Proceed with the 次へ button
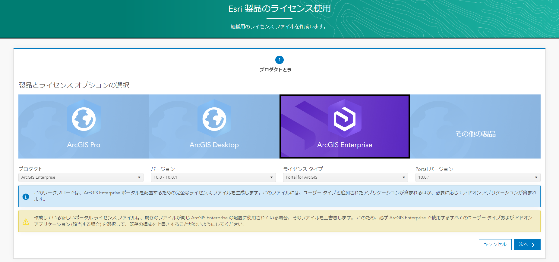Viewport: 559px width, 262px height. tap(527, 245)
